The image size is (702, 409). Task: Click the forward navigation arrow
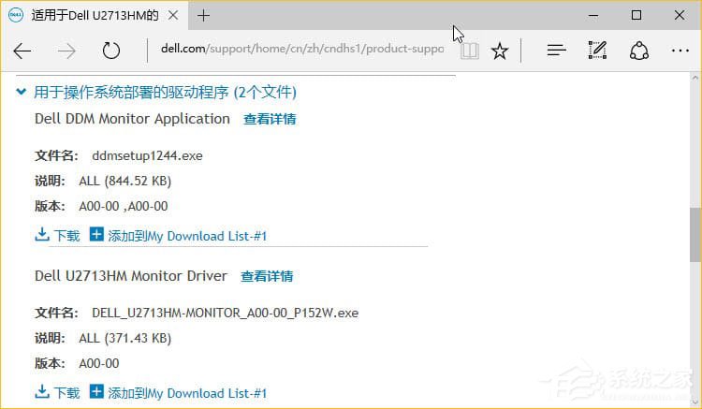pyautogui.click(x=66, y=51)
